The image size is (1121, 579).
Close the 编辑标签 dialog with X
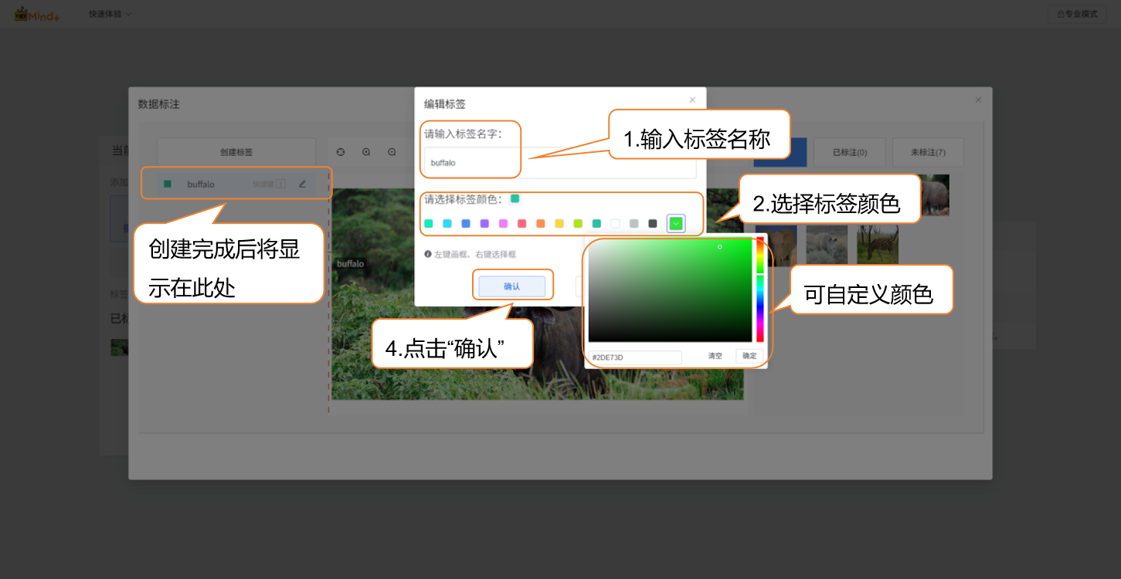(x=692, y=100)
